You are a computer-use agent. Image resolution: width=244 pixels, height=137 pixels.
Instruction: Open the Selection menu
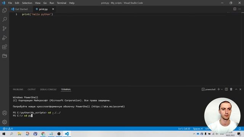click(27, 3)
